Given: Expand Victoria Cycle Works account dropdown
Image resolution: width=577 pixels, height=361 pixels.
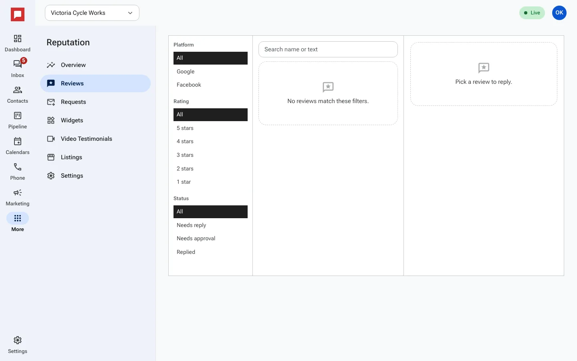Looking at the screenshot, I should 92,13.
